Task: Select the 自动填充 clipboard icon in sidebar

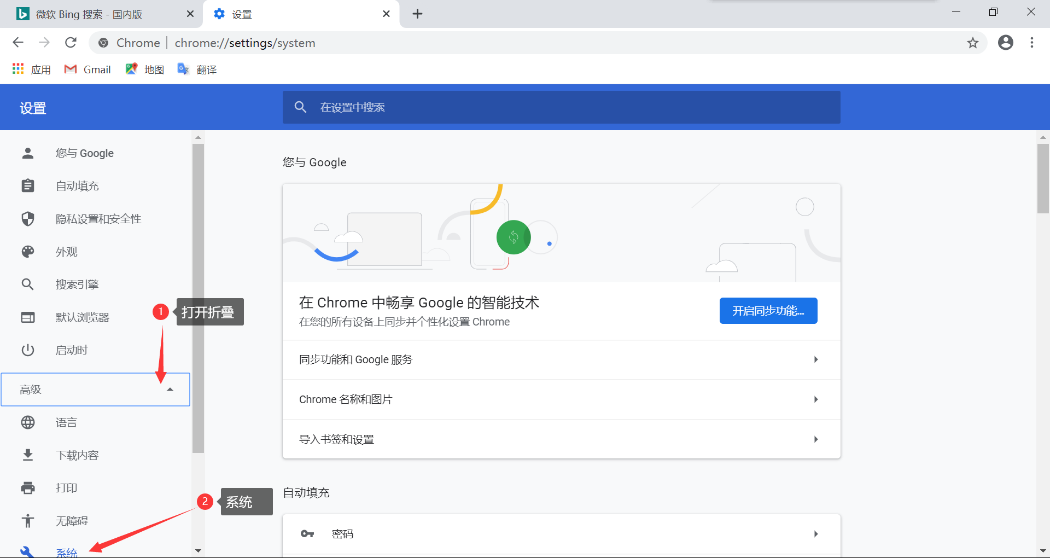Action: coord(28,185)
